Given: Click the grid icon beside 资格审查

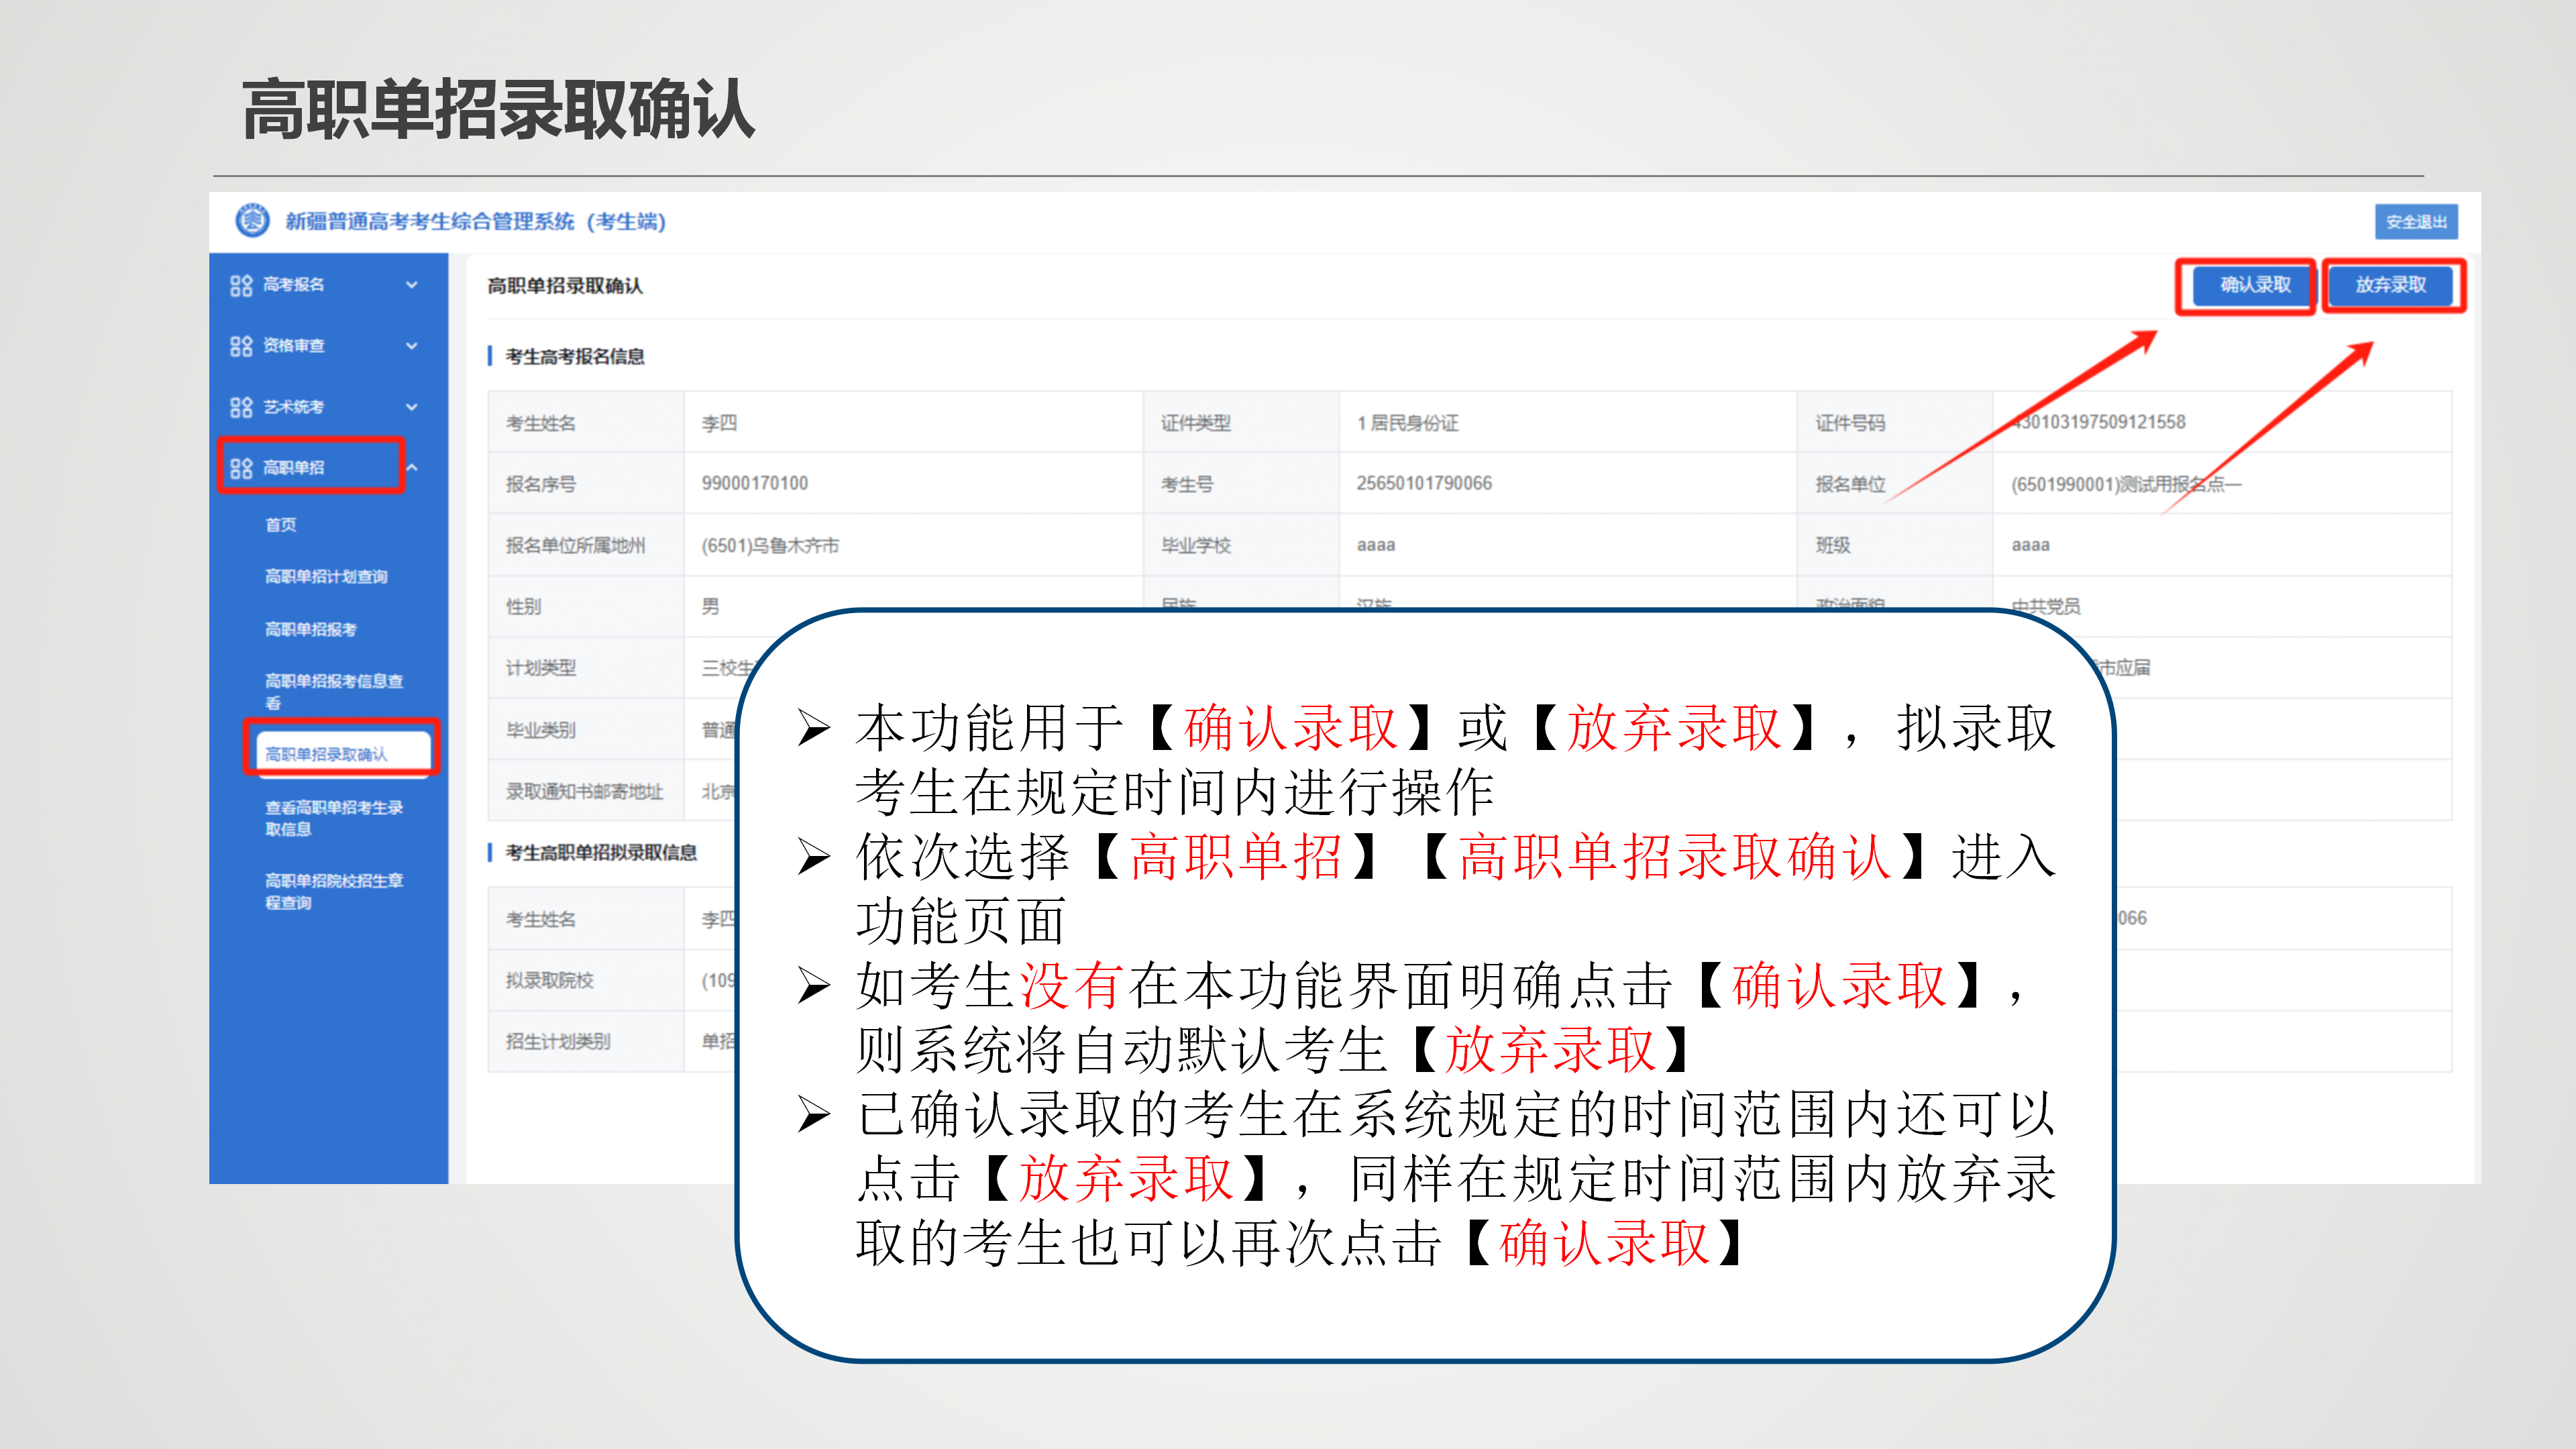Looking at the screenshot, I should tap(241, 346).
